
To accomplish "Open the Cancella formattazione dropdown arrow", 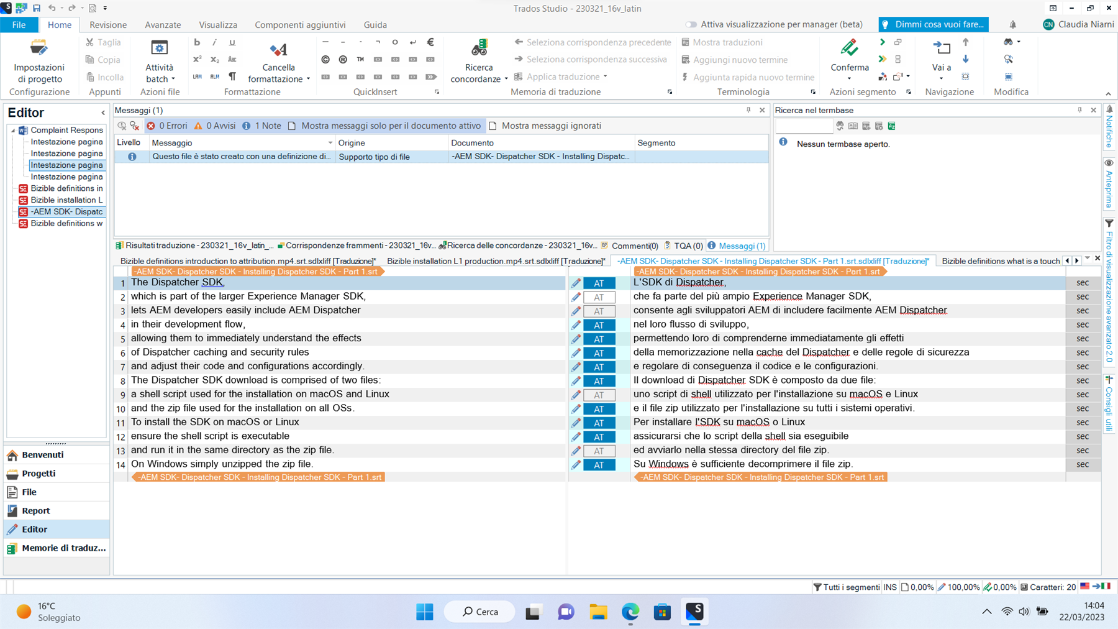I will point(309,80).
